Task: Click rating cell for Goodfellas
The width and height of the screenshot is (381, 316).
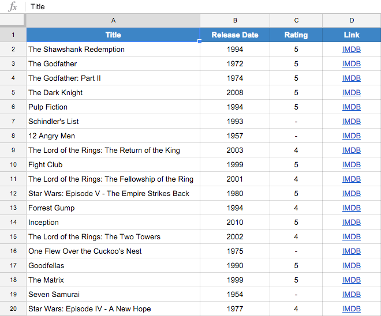Action: (296, 266)
